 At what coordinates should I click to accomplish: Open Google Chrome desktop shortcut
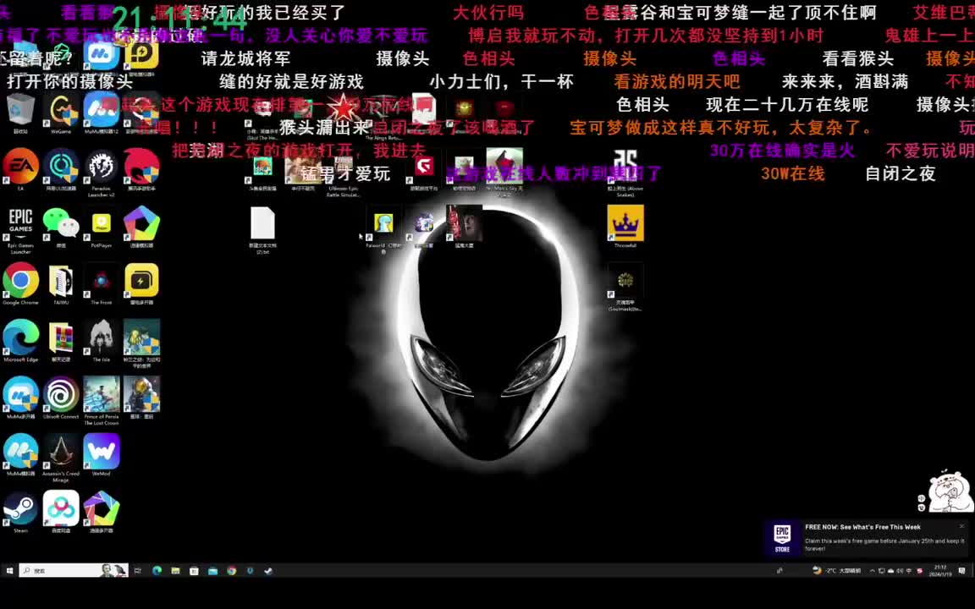pos(20,284)
